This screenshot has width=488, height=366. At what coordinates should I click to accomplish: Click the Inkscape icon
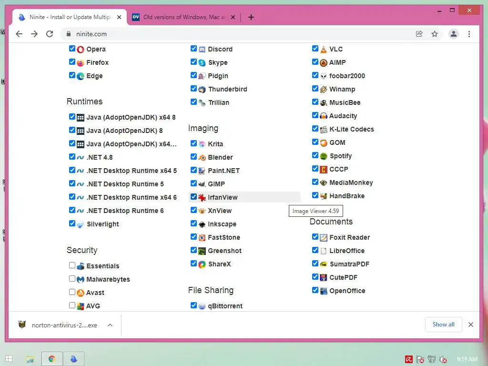pos(202,224)
